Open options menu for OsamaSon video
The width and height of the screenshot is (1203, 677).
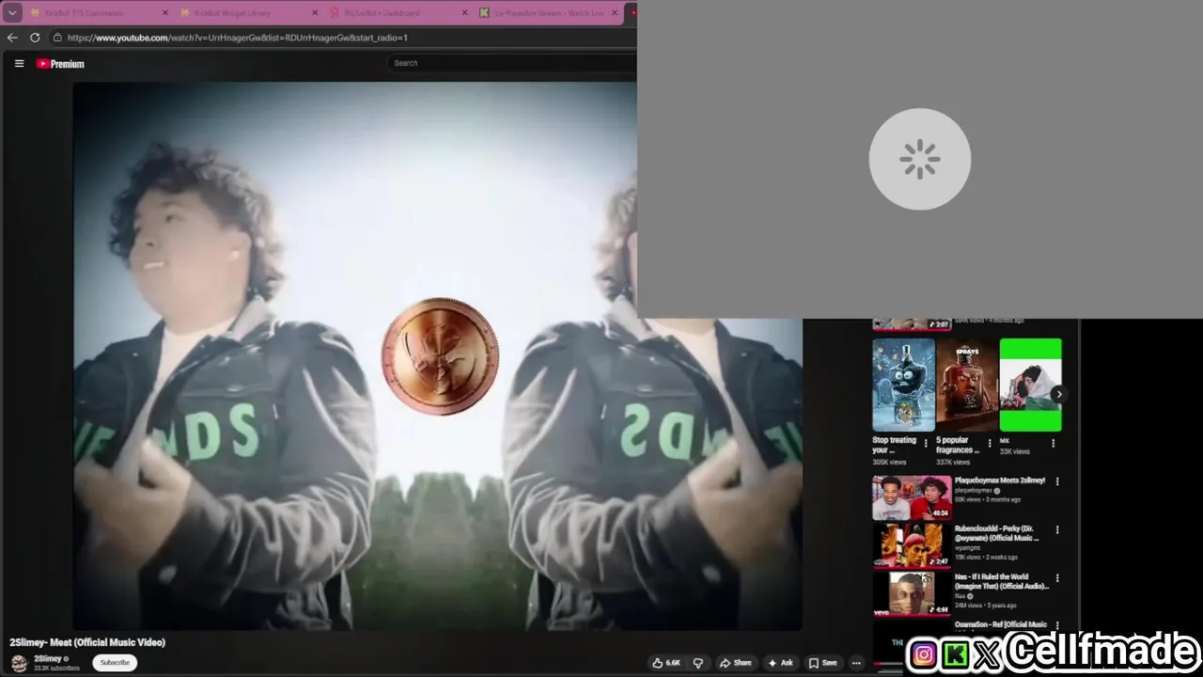tap(1057, 625)
